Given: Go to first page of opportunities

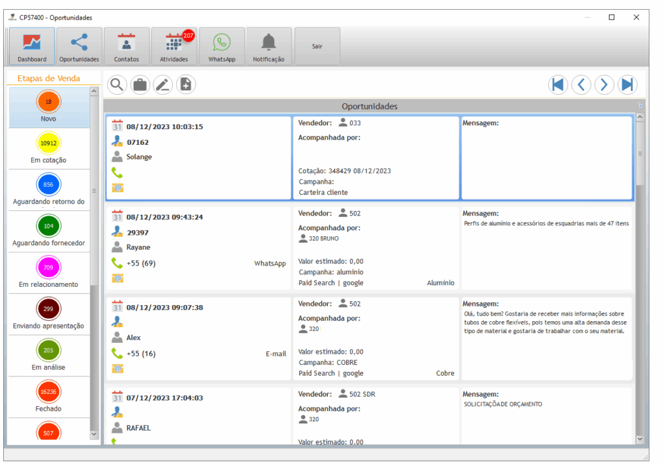Looking at the screenshot, I should [x=558, y=84].
